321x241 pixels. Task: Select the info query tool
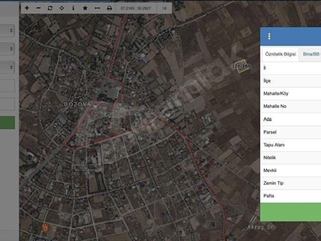tap(73, 8)
